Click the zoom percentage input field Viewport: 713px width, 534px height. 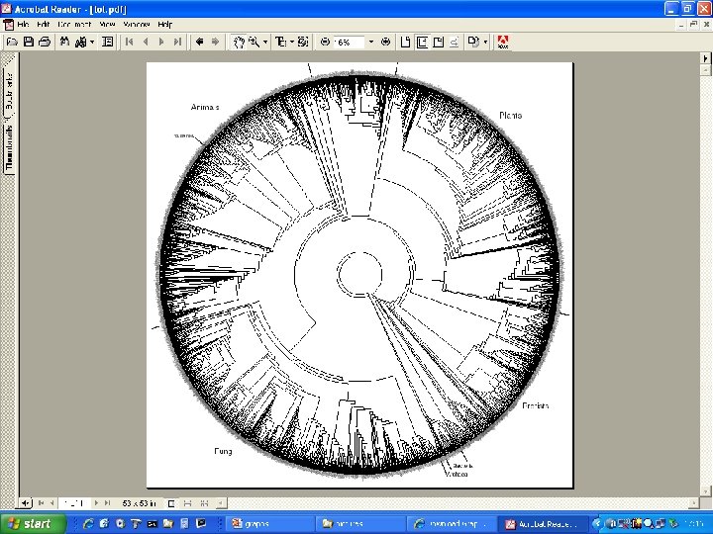tap(349, 43)
